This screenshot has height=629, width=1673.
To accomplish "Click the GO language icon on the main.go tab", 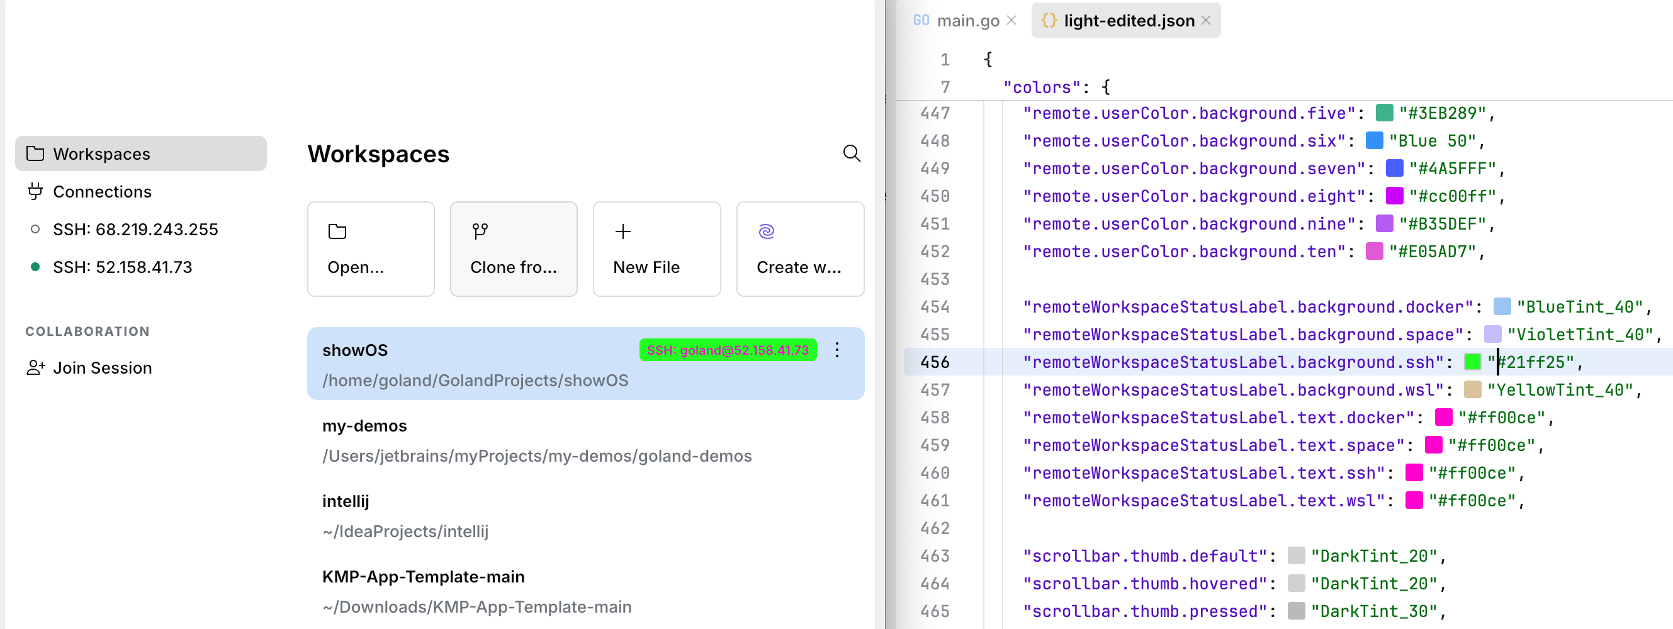I will [921, 20].
